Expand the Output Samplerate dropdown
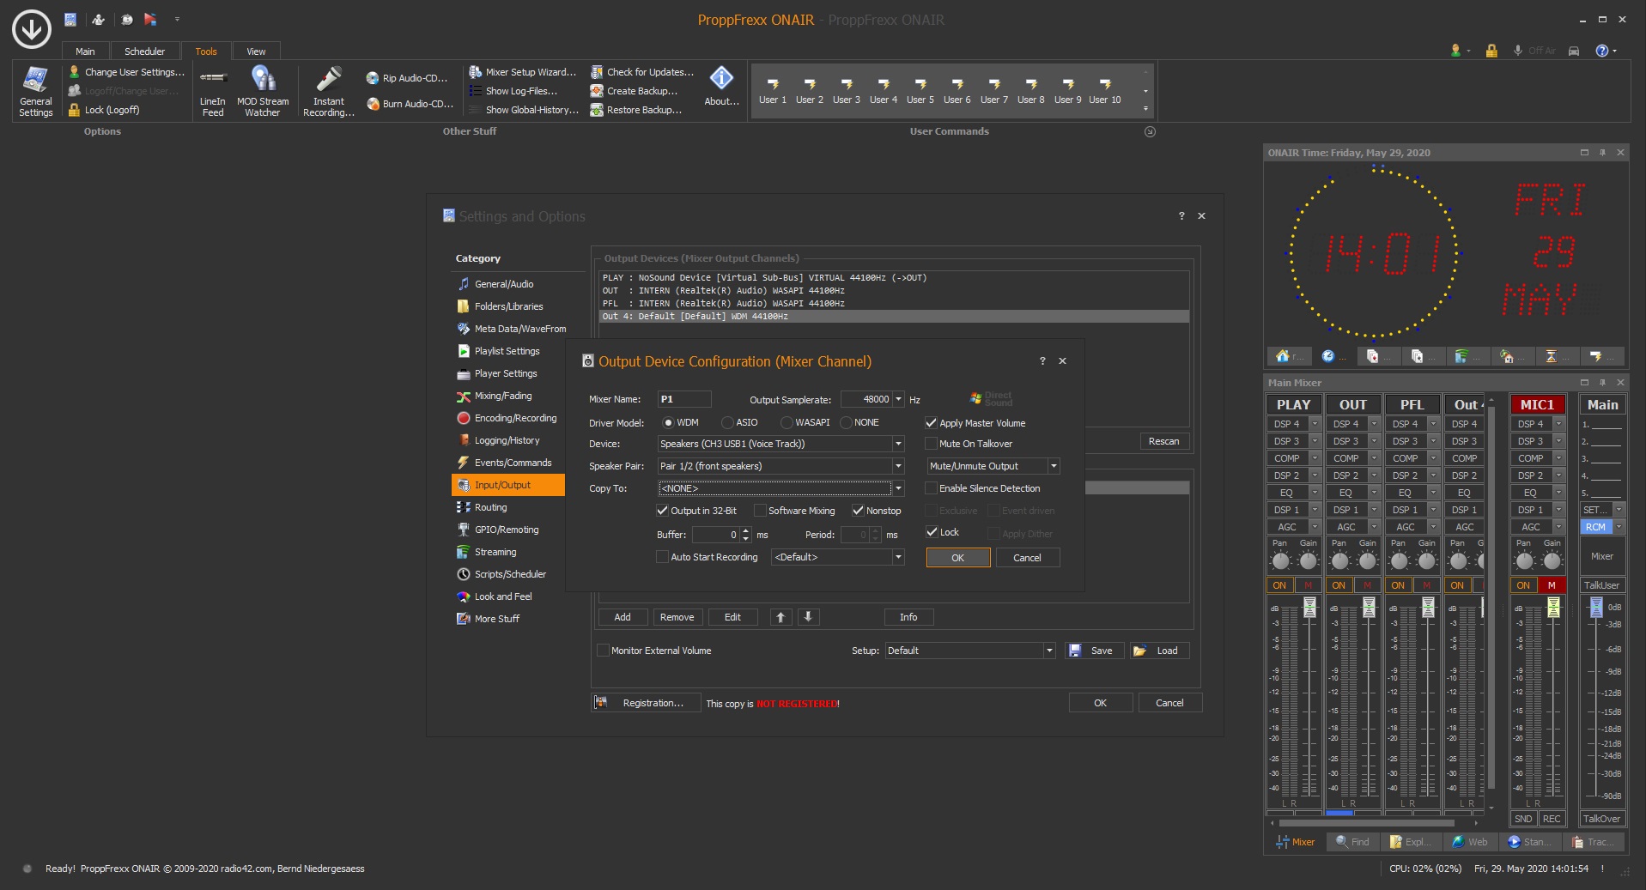 coord(898,399)
